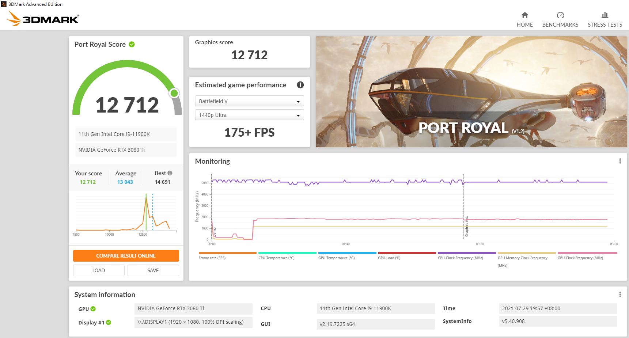Click the Graphics test marker on chart

(467, 227)
